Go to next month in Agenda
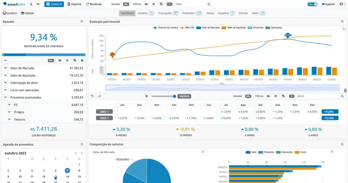Viewport: 348px width, 183px height. 82,153
